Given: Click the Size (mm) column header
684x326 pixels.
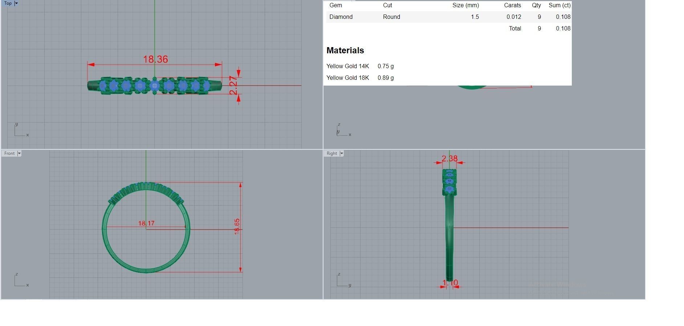Looking at the screenshot, I should tap(465, 5).
